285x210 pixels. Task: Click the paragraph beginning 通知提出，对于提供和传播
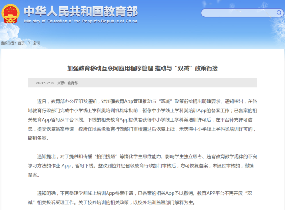[x=142, y=166]
